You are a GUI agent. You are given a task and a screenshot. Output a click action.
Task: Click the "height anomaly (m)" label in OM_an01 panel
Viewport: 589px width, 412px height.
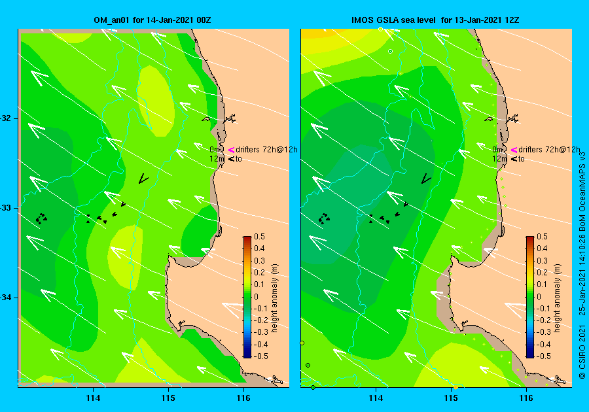(x=275, y=298)
